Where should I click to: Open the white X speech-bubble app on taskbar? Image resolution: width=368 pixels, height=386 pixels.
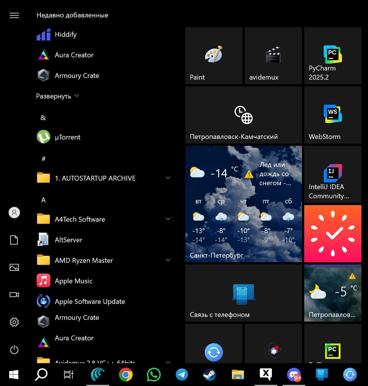coord(266,375)
